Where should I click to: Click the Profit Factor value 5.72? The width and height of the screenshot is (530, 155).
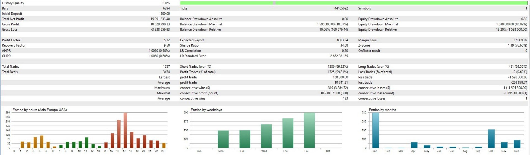tap(167, 40)
